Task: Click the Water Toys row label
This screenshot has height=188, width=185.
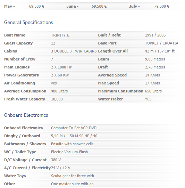Action: coord(15,176)
